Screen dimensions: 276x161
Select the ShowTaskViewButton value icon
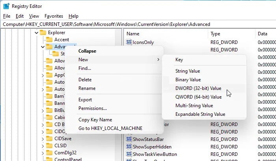pyautogui.click(x=129, y=154)
